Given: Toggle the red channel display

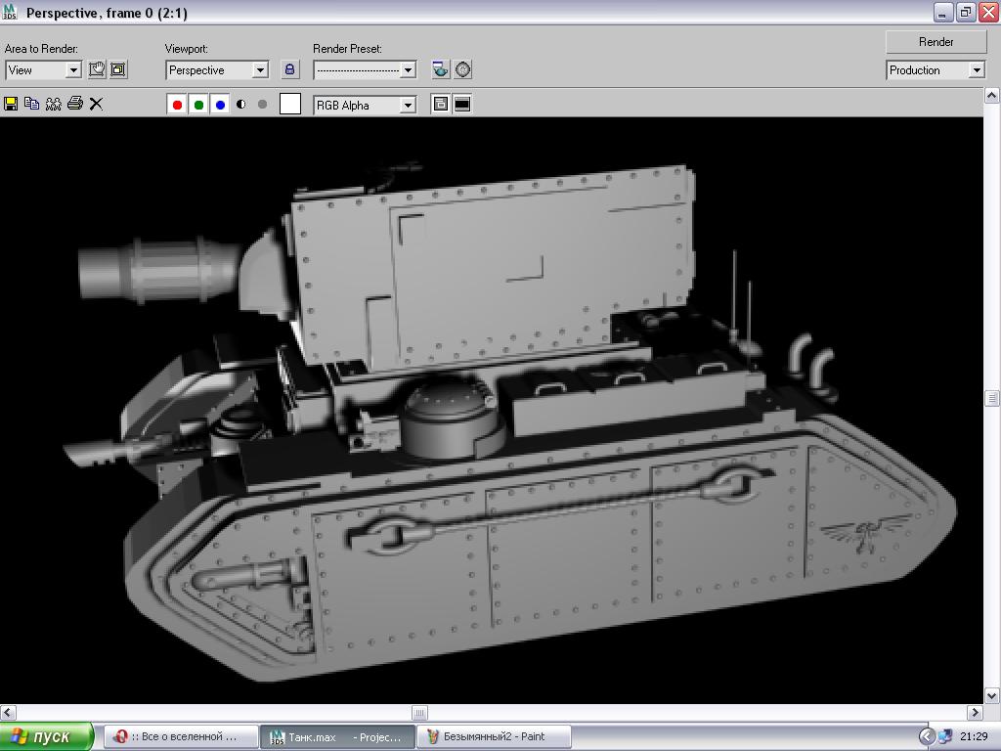Looking at the screenshot, I should (178, 105).
